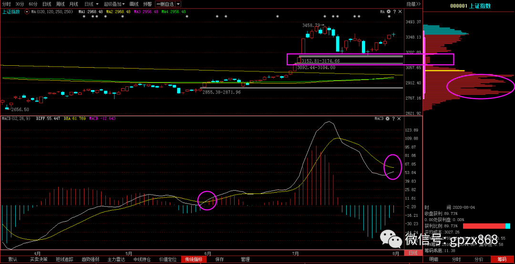
Task: Click the 预警 alert button
Action: (x=147, y=4)
